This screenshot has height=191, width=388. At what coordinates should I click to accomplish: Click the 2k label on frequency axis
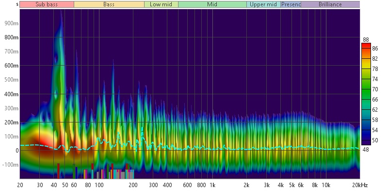(246, 185)
